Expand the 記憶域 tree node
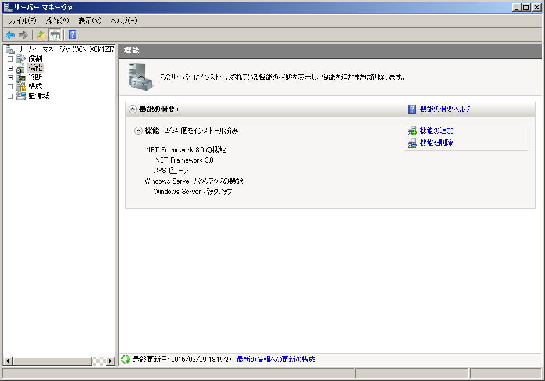The height and width of the screenshot is (381, 545). 10,96
